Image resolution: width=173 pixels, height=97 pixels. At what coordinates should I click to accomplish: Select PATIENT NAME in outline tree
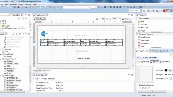tap(12, 64)
